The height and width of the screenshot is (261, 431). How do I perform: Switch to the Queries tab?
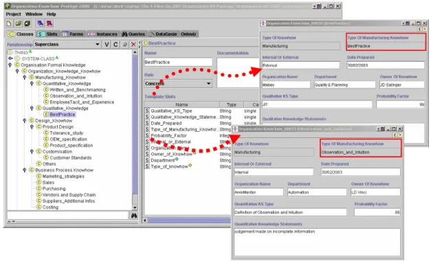pyautogui.click(x=133, y=34)
